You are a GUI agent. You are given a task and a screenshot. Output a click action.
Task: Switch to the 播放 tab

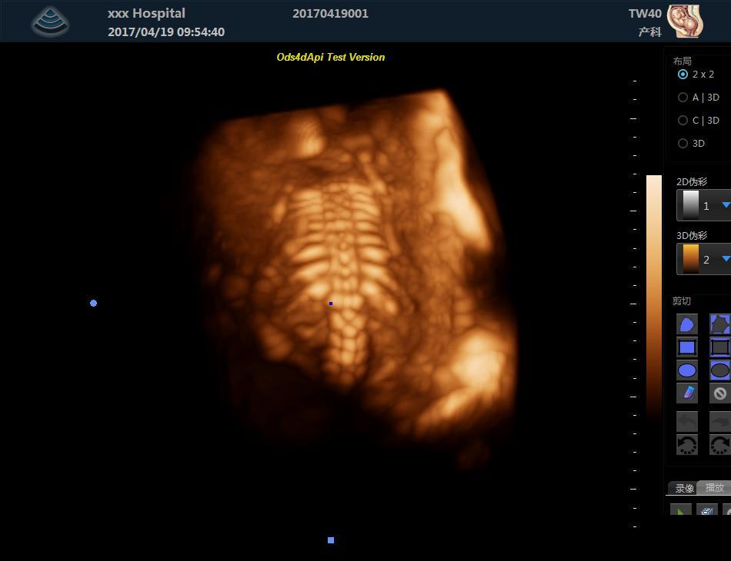pyautogui.click(x=715, y=487)
